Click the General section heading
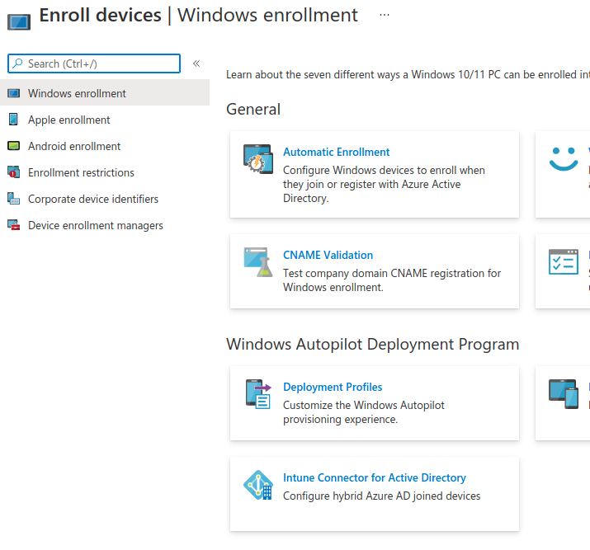This screenshot has height=550, width=590. tap(253, 110)
